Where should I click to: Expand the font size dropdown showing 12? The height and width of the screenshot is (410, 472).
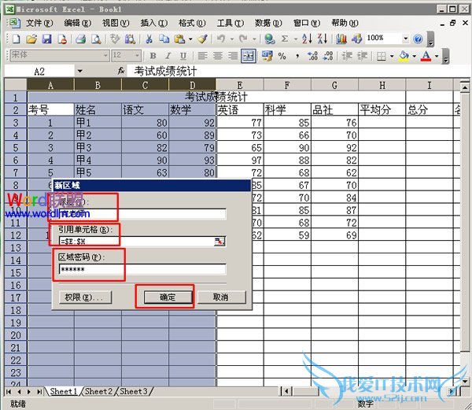tap(137, 56)
